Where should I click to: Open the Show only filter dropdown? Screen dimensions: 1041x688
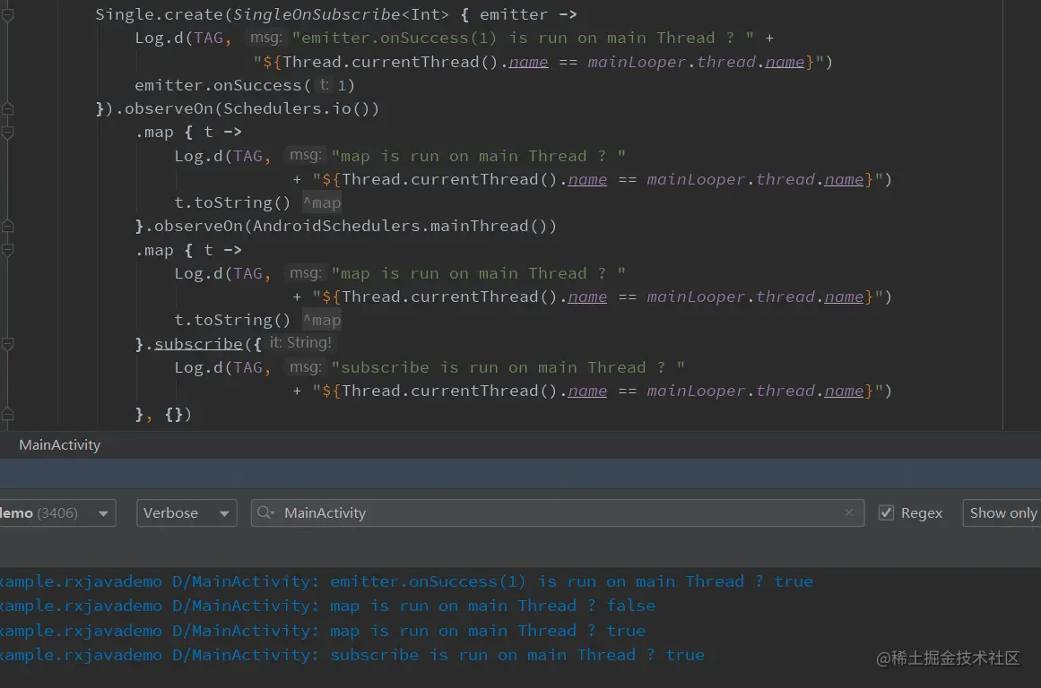point(1002,512)
